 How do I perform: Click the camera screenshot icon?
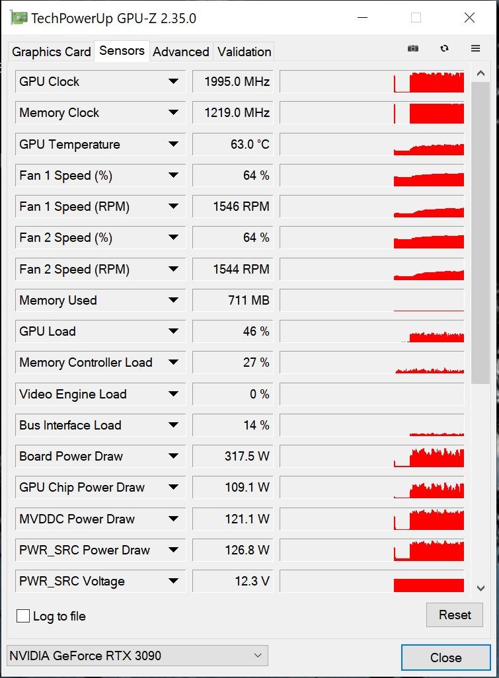click(413, 48)
